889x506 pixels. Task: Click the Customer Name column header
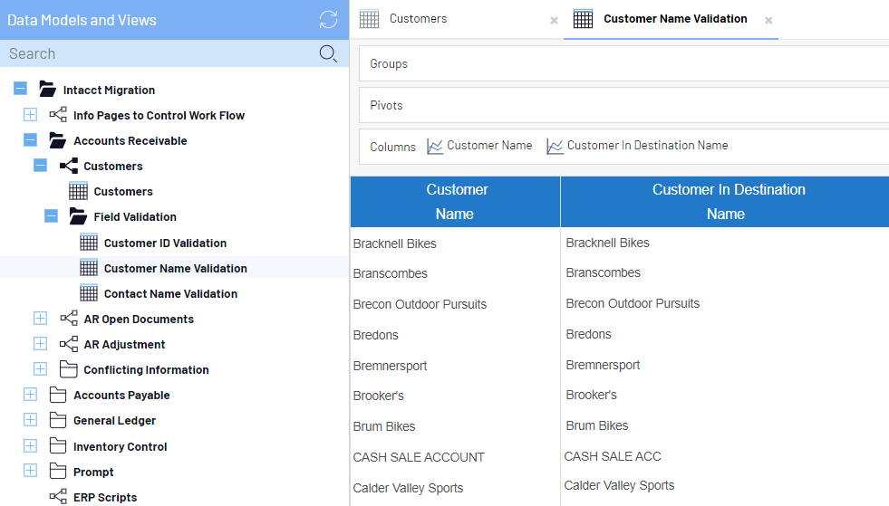[x=455, y=201]
